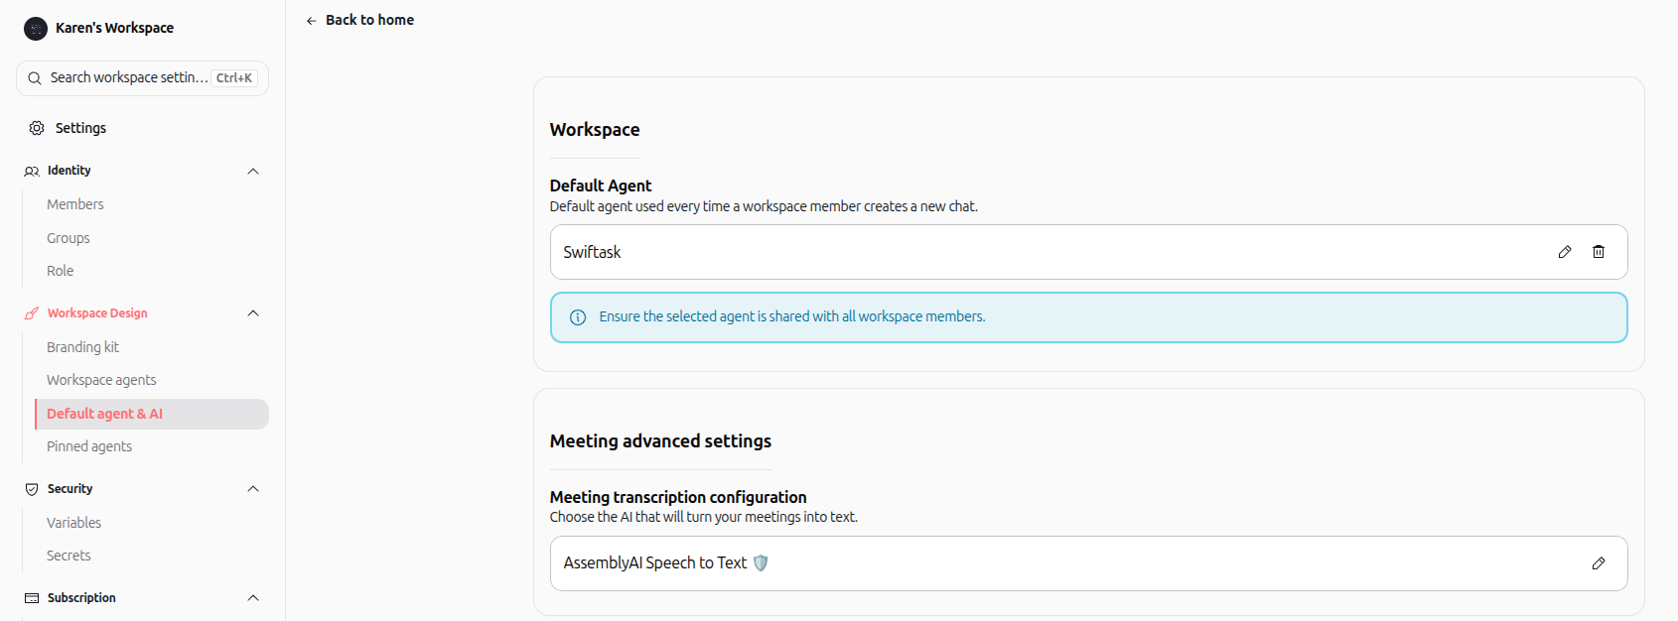Open the Pinned agents page
This screenshot has width=1678, height=621.
tap(89, 446)
